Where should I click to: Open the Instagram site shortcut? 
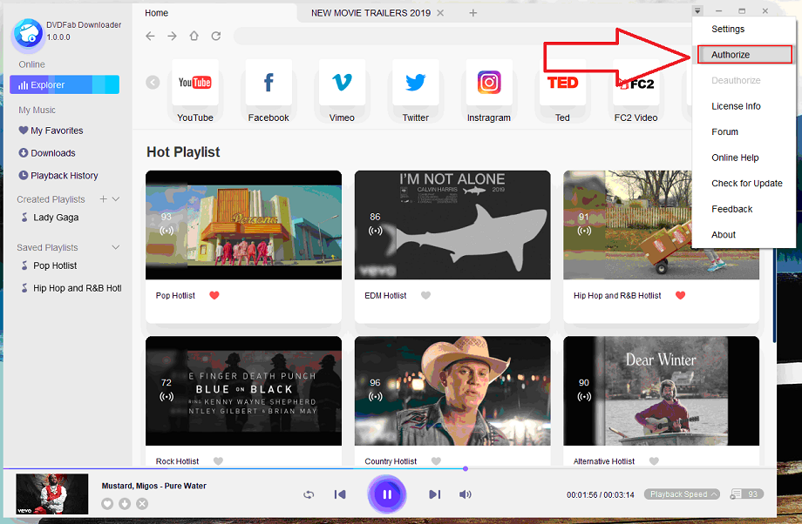pyautogui.click(x=489, y=84)
